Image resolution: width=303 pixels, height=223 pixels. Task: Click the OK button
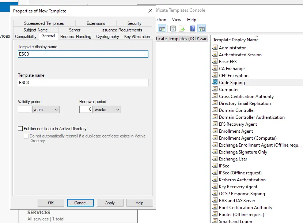pyautogui.click(x=51, y=203)
